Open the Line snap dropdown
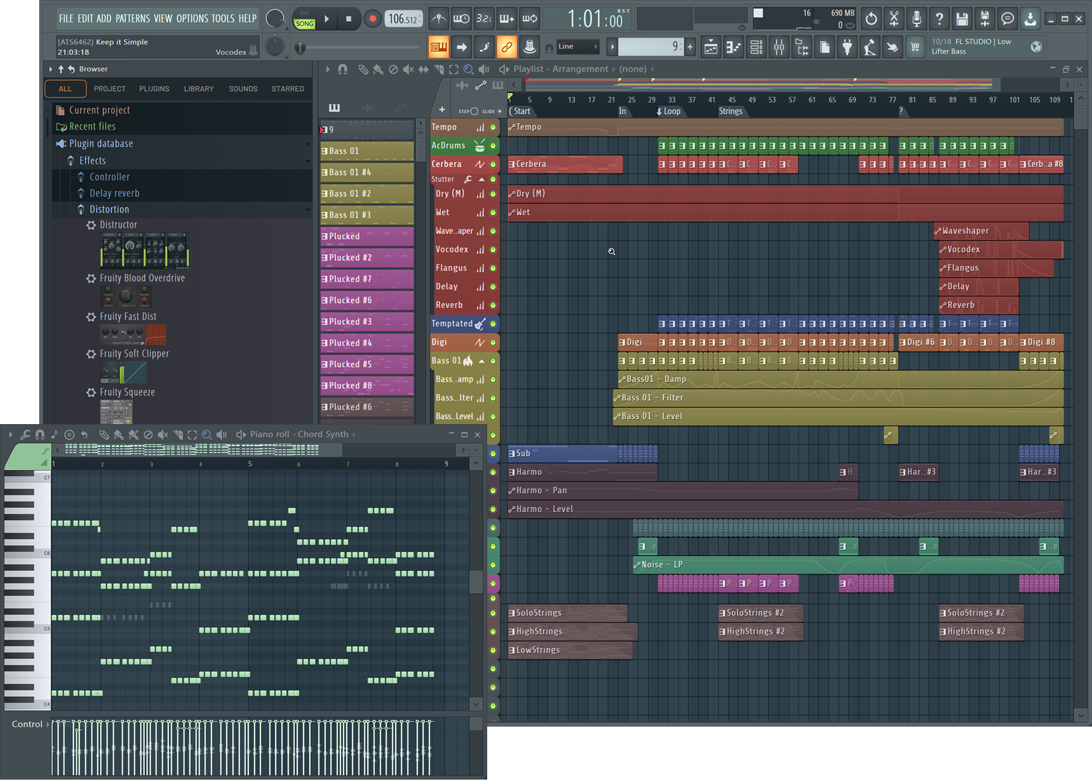This screenshot has height=780, width=1092. click(578, 47)
